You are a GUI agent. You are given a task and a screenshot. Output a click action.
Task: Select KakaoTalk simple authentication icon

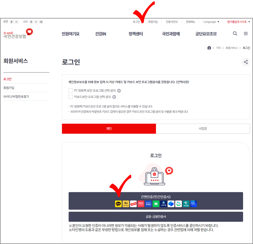click(118, 204)
